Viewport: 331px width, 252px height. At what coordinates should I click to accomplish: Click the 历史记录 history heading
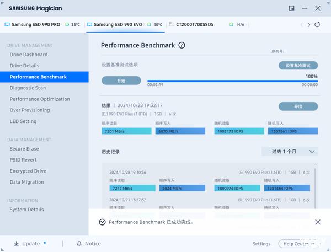tap(110, 152)
